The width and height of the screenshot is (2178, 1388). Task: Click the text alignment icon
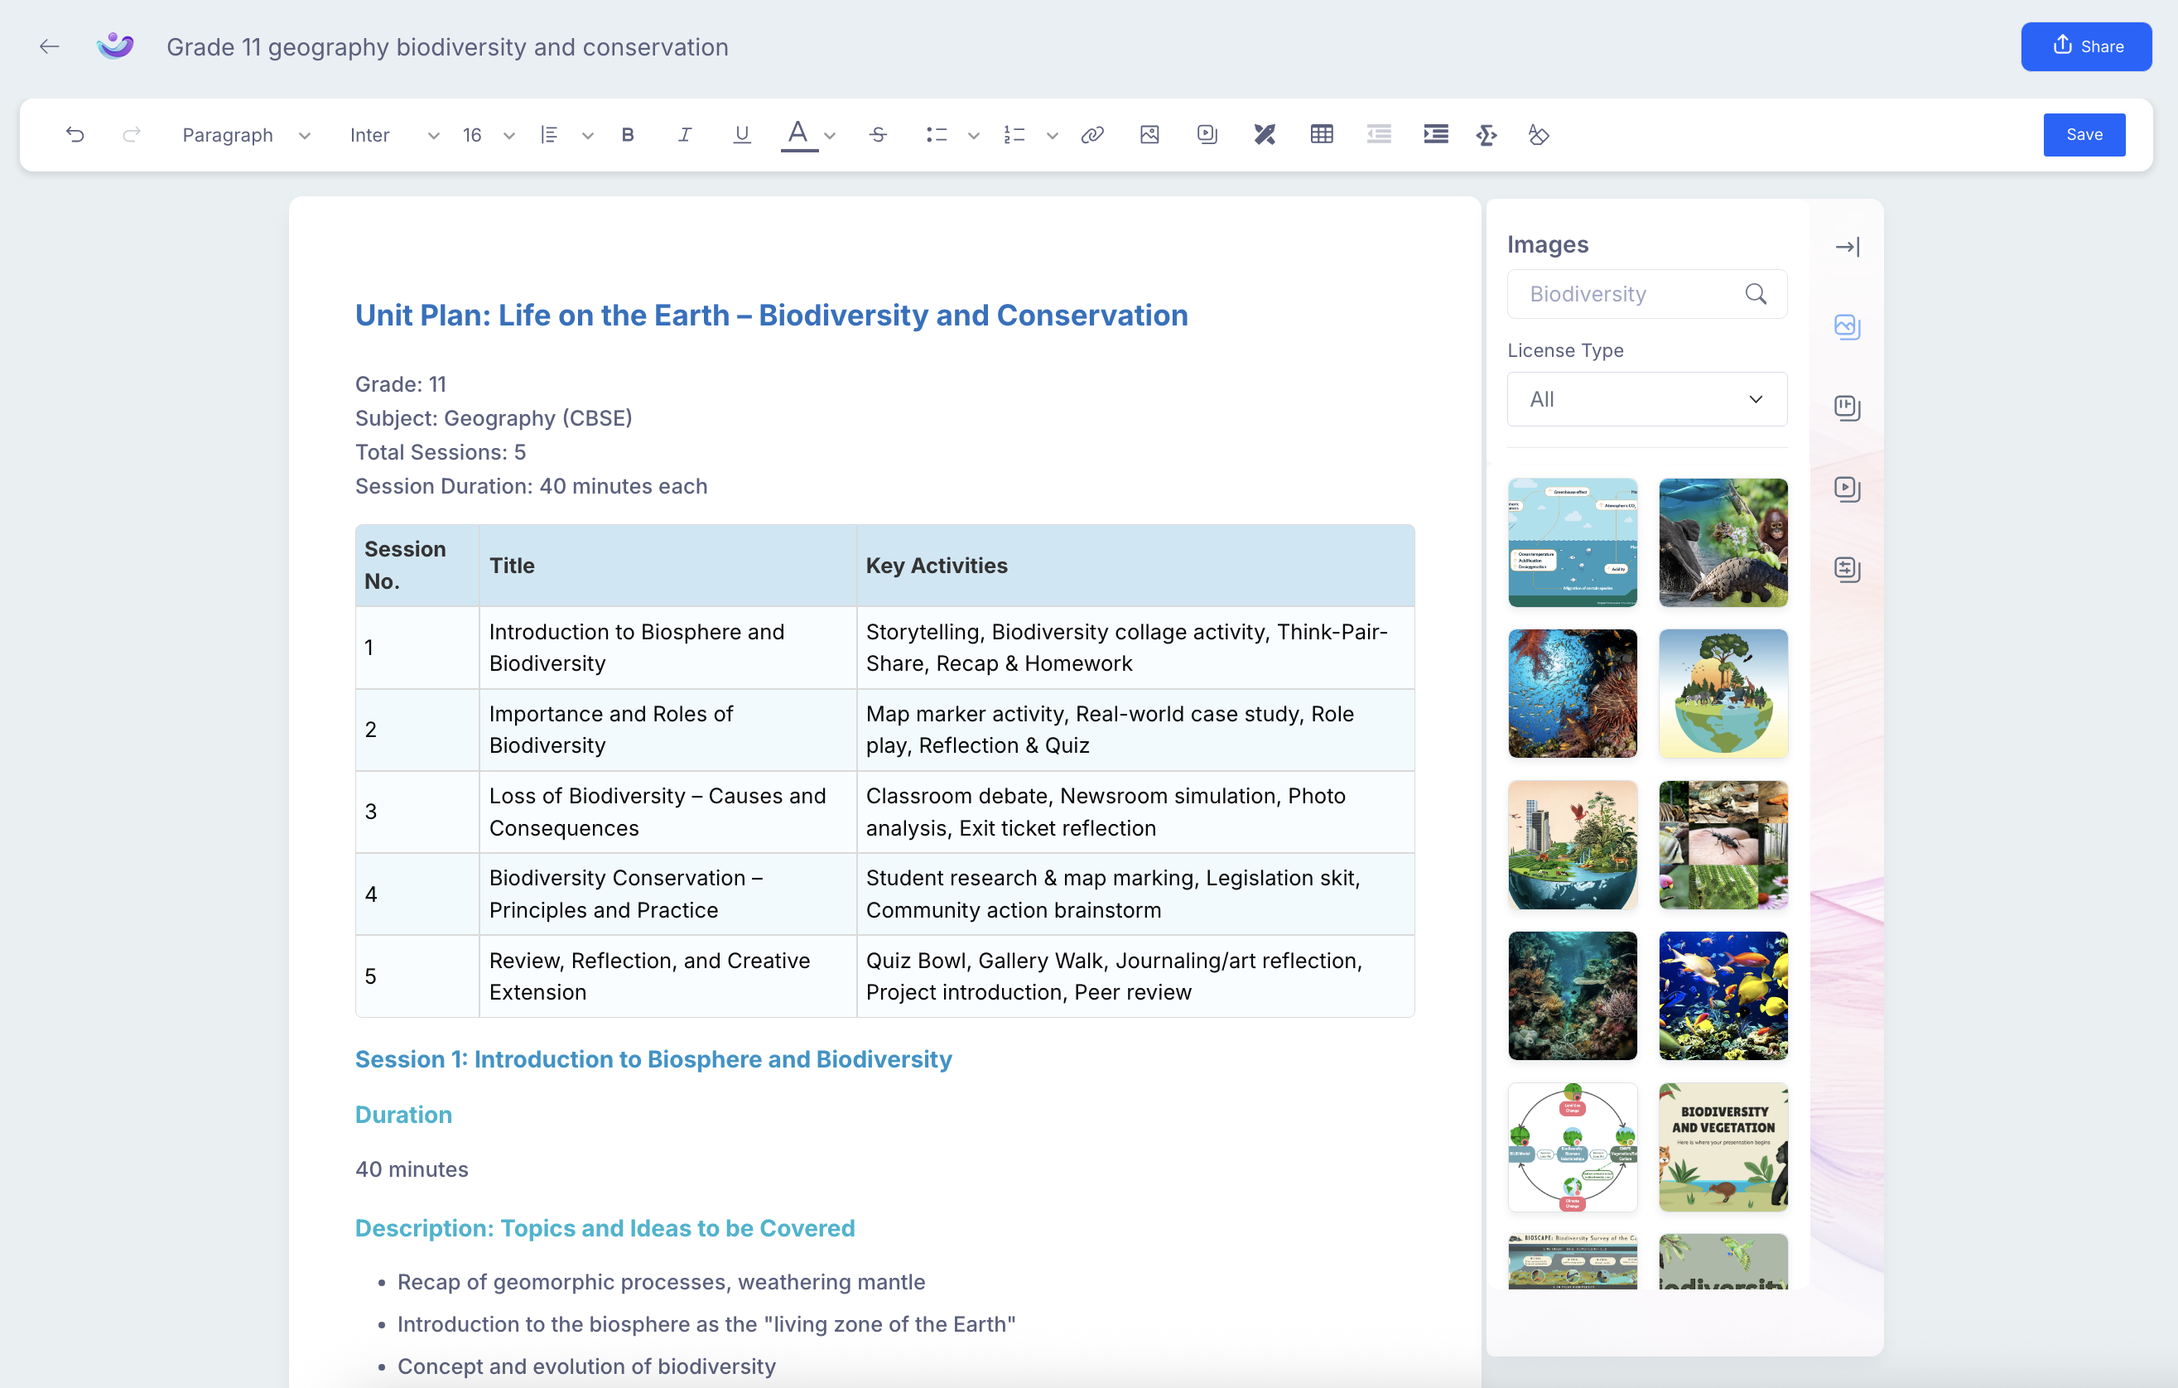click(549, 135)
